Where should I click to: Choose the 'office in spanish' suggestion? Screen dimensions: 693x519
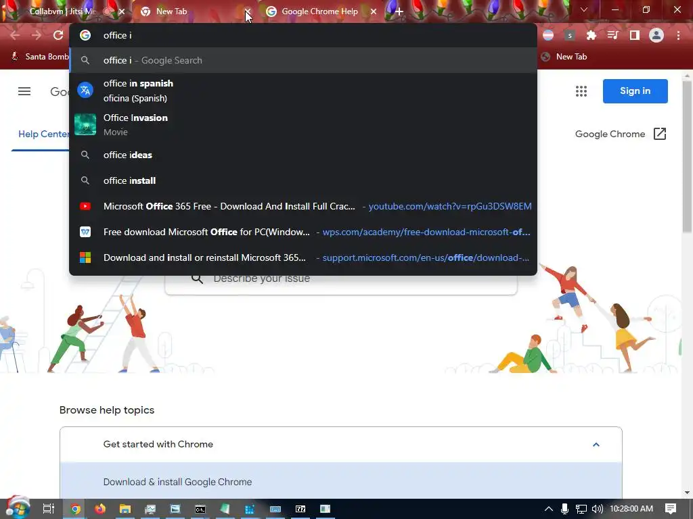coord(303,91)
